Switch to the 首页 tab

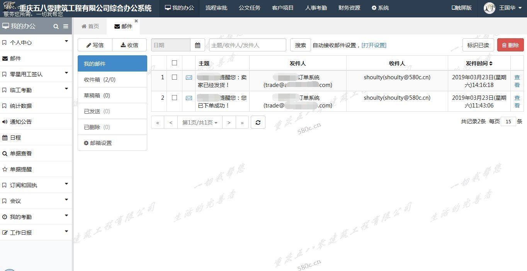click(x=90, y=26)
